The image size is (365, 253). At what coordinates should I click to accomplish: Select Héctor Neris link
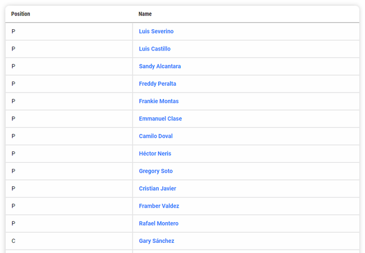tap(155, 153)
